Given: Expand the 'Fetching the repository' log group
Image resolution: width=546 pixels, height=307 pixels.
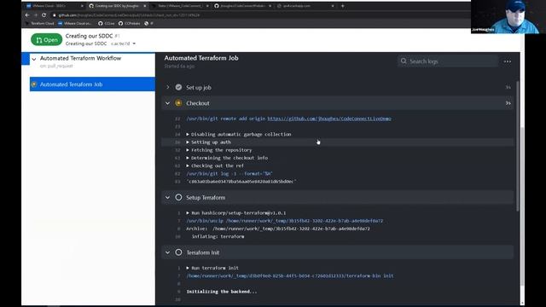Looking at the screenshot, I should pos(218,150).
